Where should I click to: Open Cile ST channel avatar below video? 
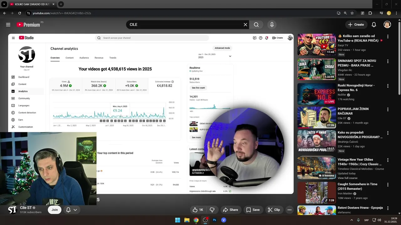pyautogui.click(x=12, y=210)
